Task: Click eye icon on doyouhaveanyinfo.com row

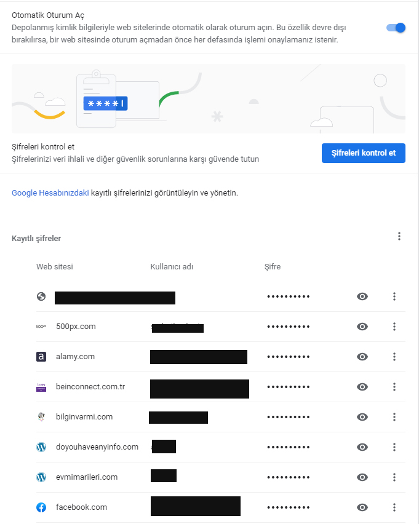Action: 362,447
